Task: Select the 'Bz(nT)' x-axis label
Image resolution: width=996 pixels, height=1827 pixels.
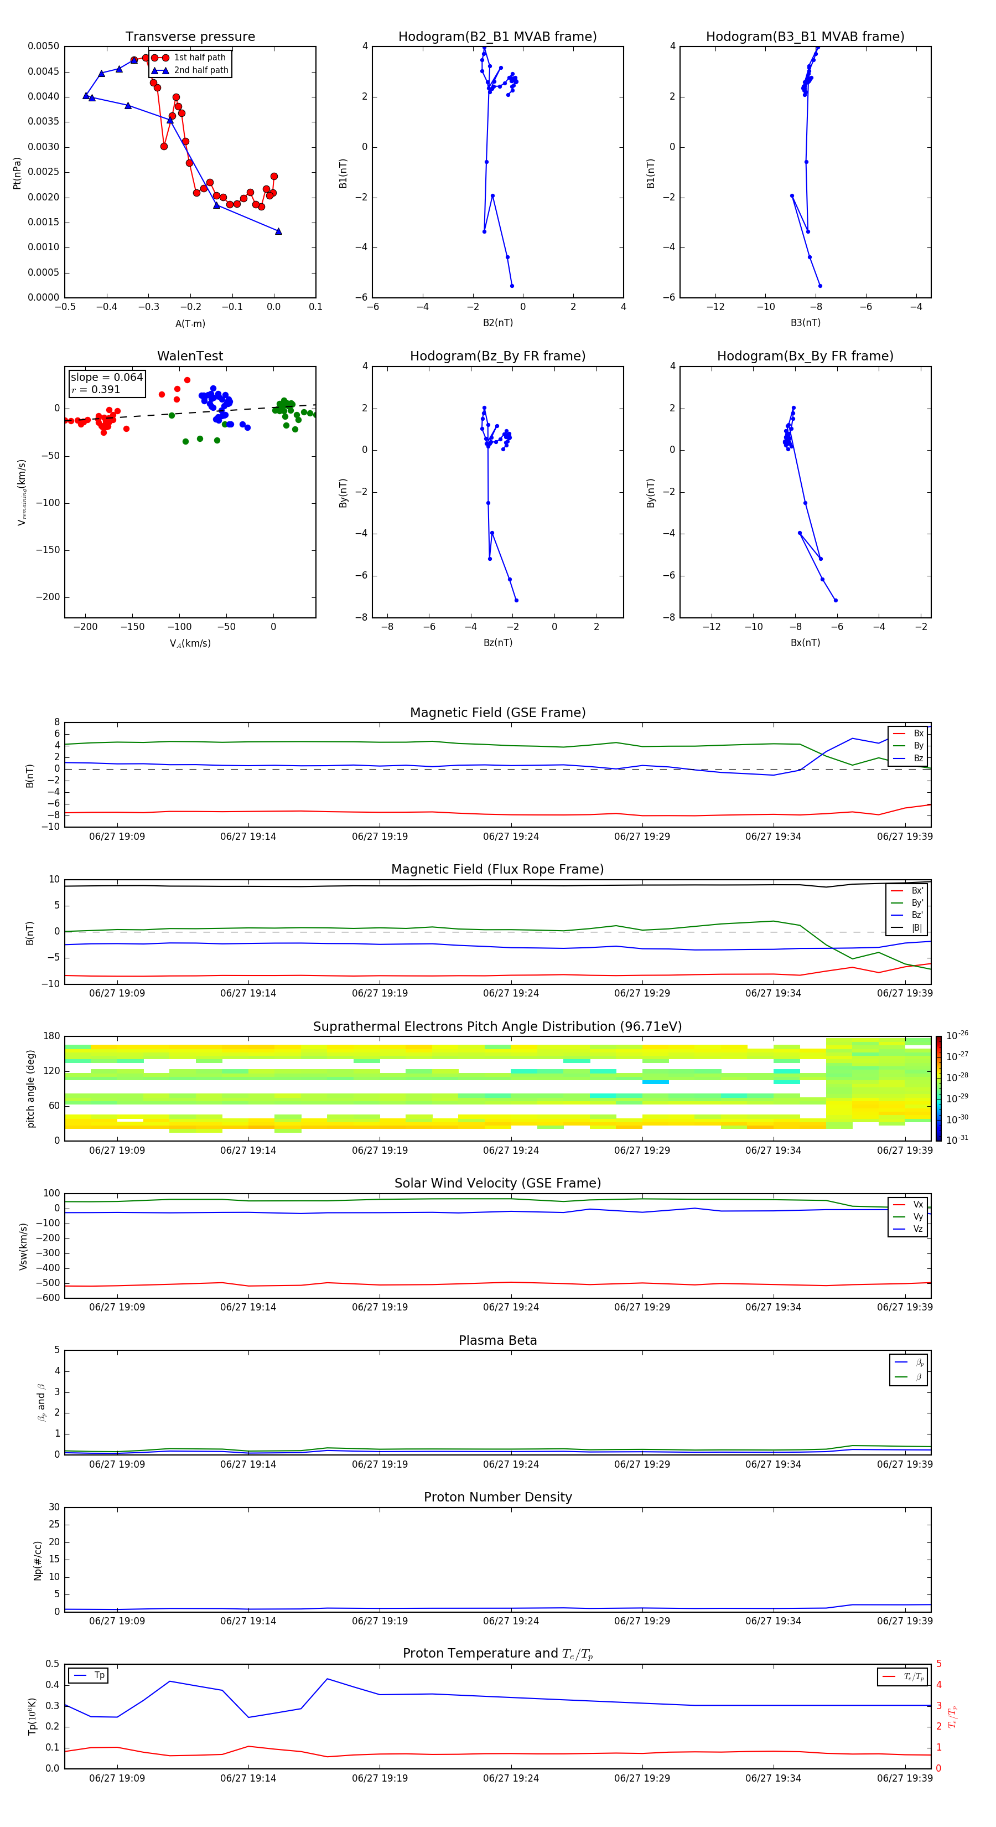Action: pyautogui.click(x=497, y=643)
